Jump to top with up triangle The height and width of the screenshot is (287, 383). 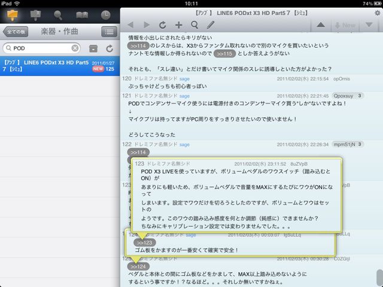tap(321, 25)
